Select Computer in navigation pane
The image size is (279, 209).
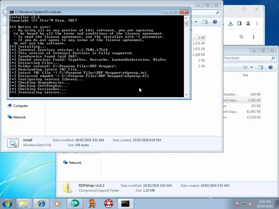point(18,106)
